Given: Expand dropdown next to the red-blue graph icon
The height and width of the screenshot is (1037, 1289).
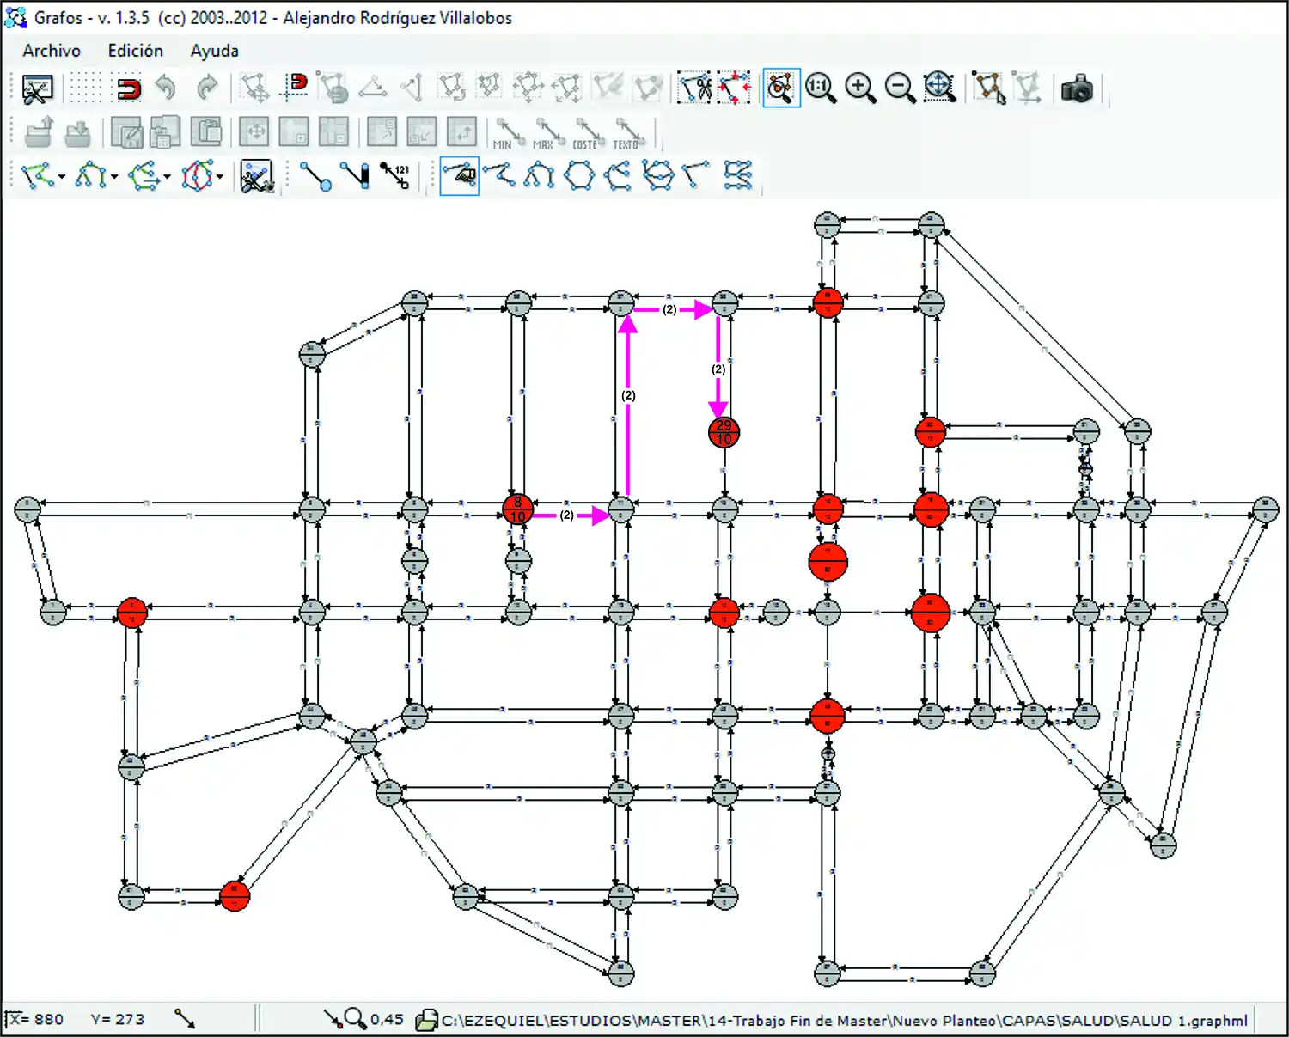Looking at the screenshot, I should point(221,178).
